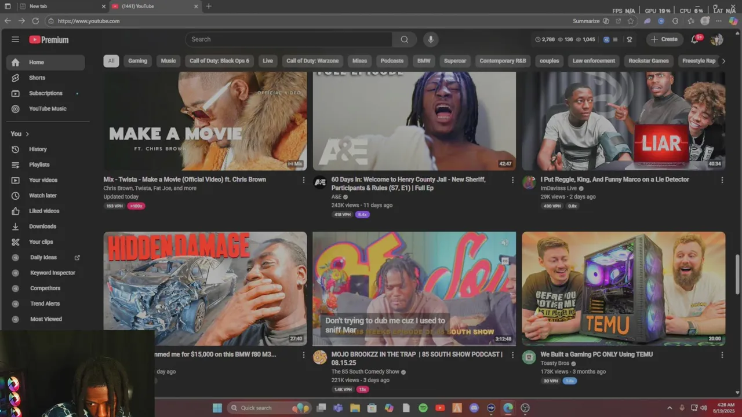Open the ImDavisss Live channel link
The width and height of the screenshot is (742, 417).
tap(558, 188)
